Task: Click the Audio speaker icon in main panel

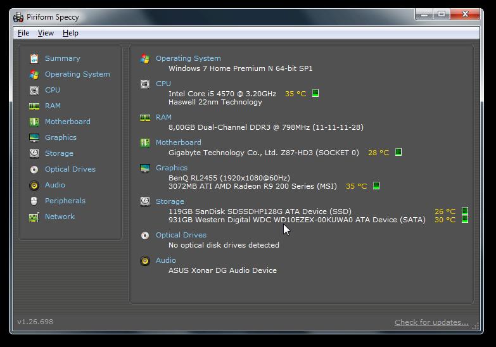Action: pyautogui.click(x=145, y=261)
